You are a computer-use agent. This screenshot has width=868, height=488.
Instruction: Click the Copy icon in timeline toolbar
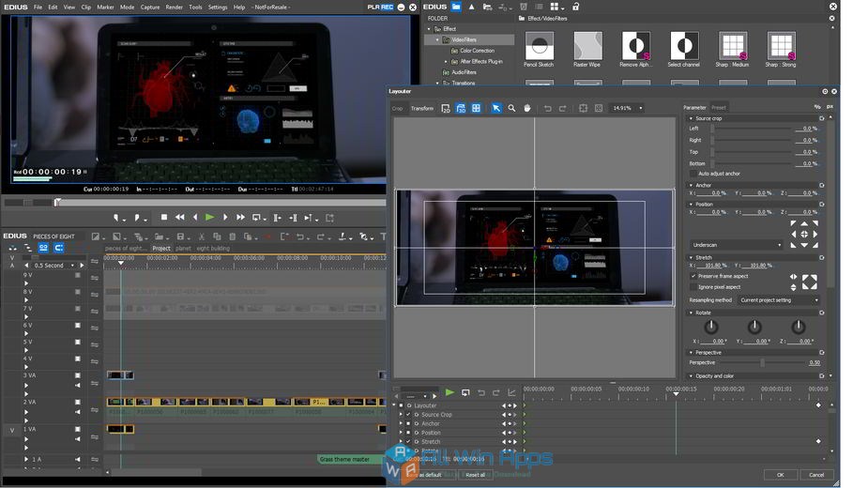coord(217,236)
